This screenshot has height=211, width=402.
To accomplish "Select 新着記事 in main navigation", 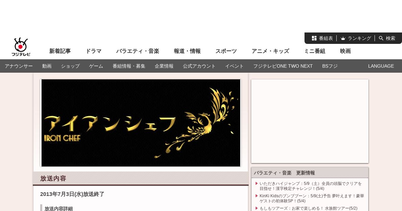I will [60, 51].
